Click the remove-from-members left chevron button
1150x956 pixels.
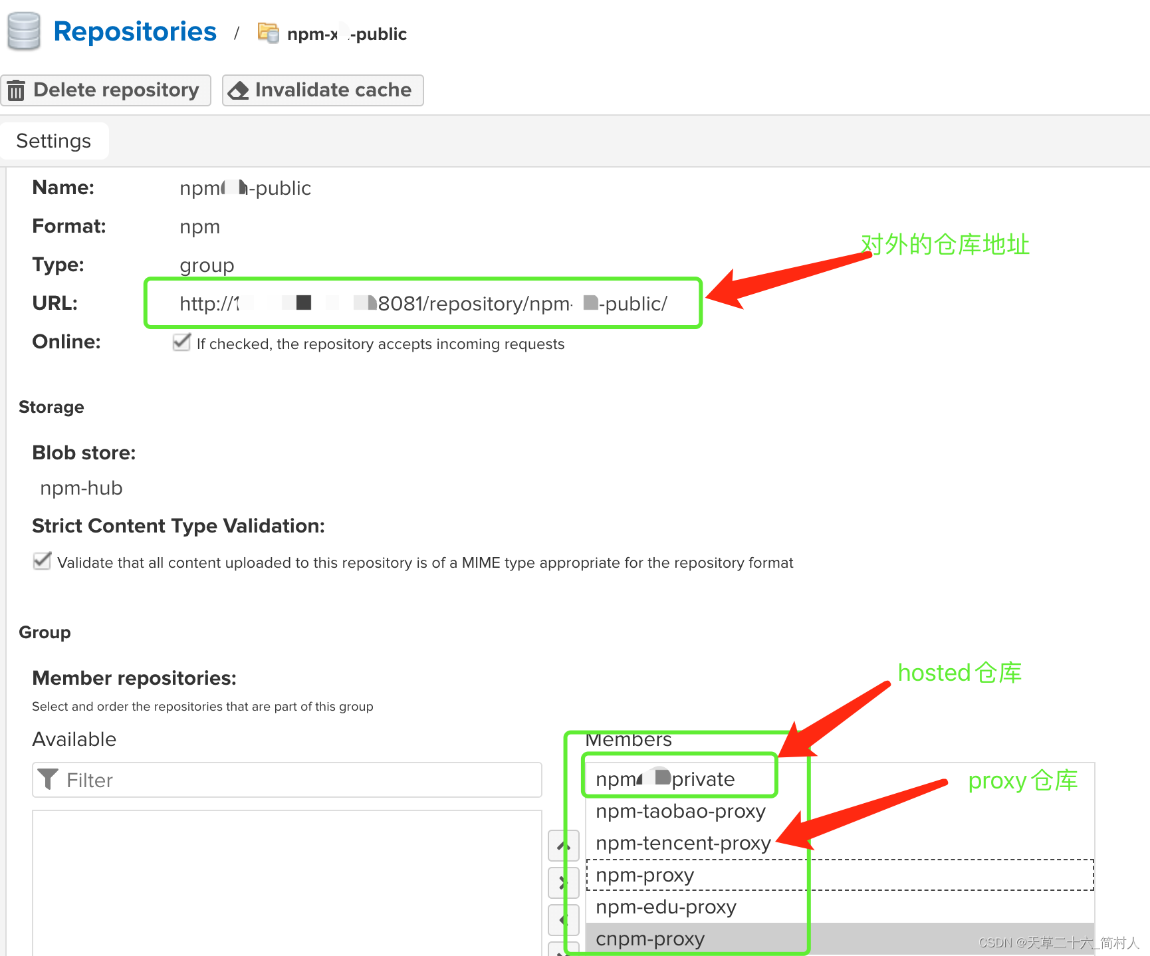(563, 920)
